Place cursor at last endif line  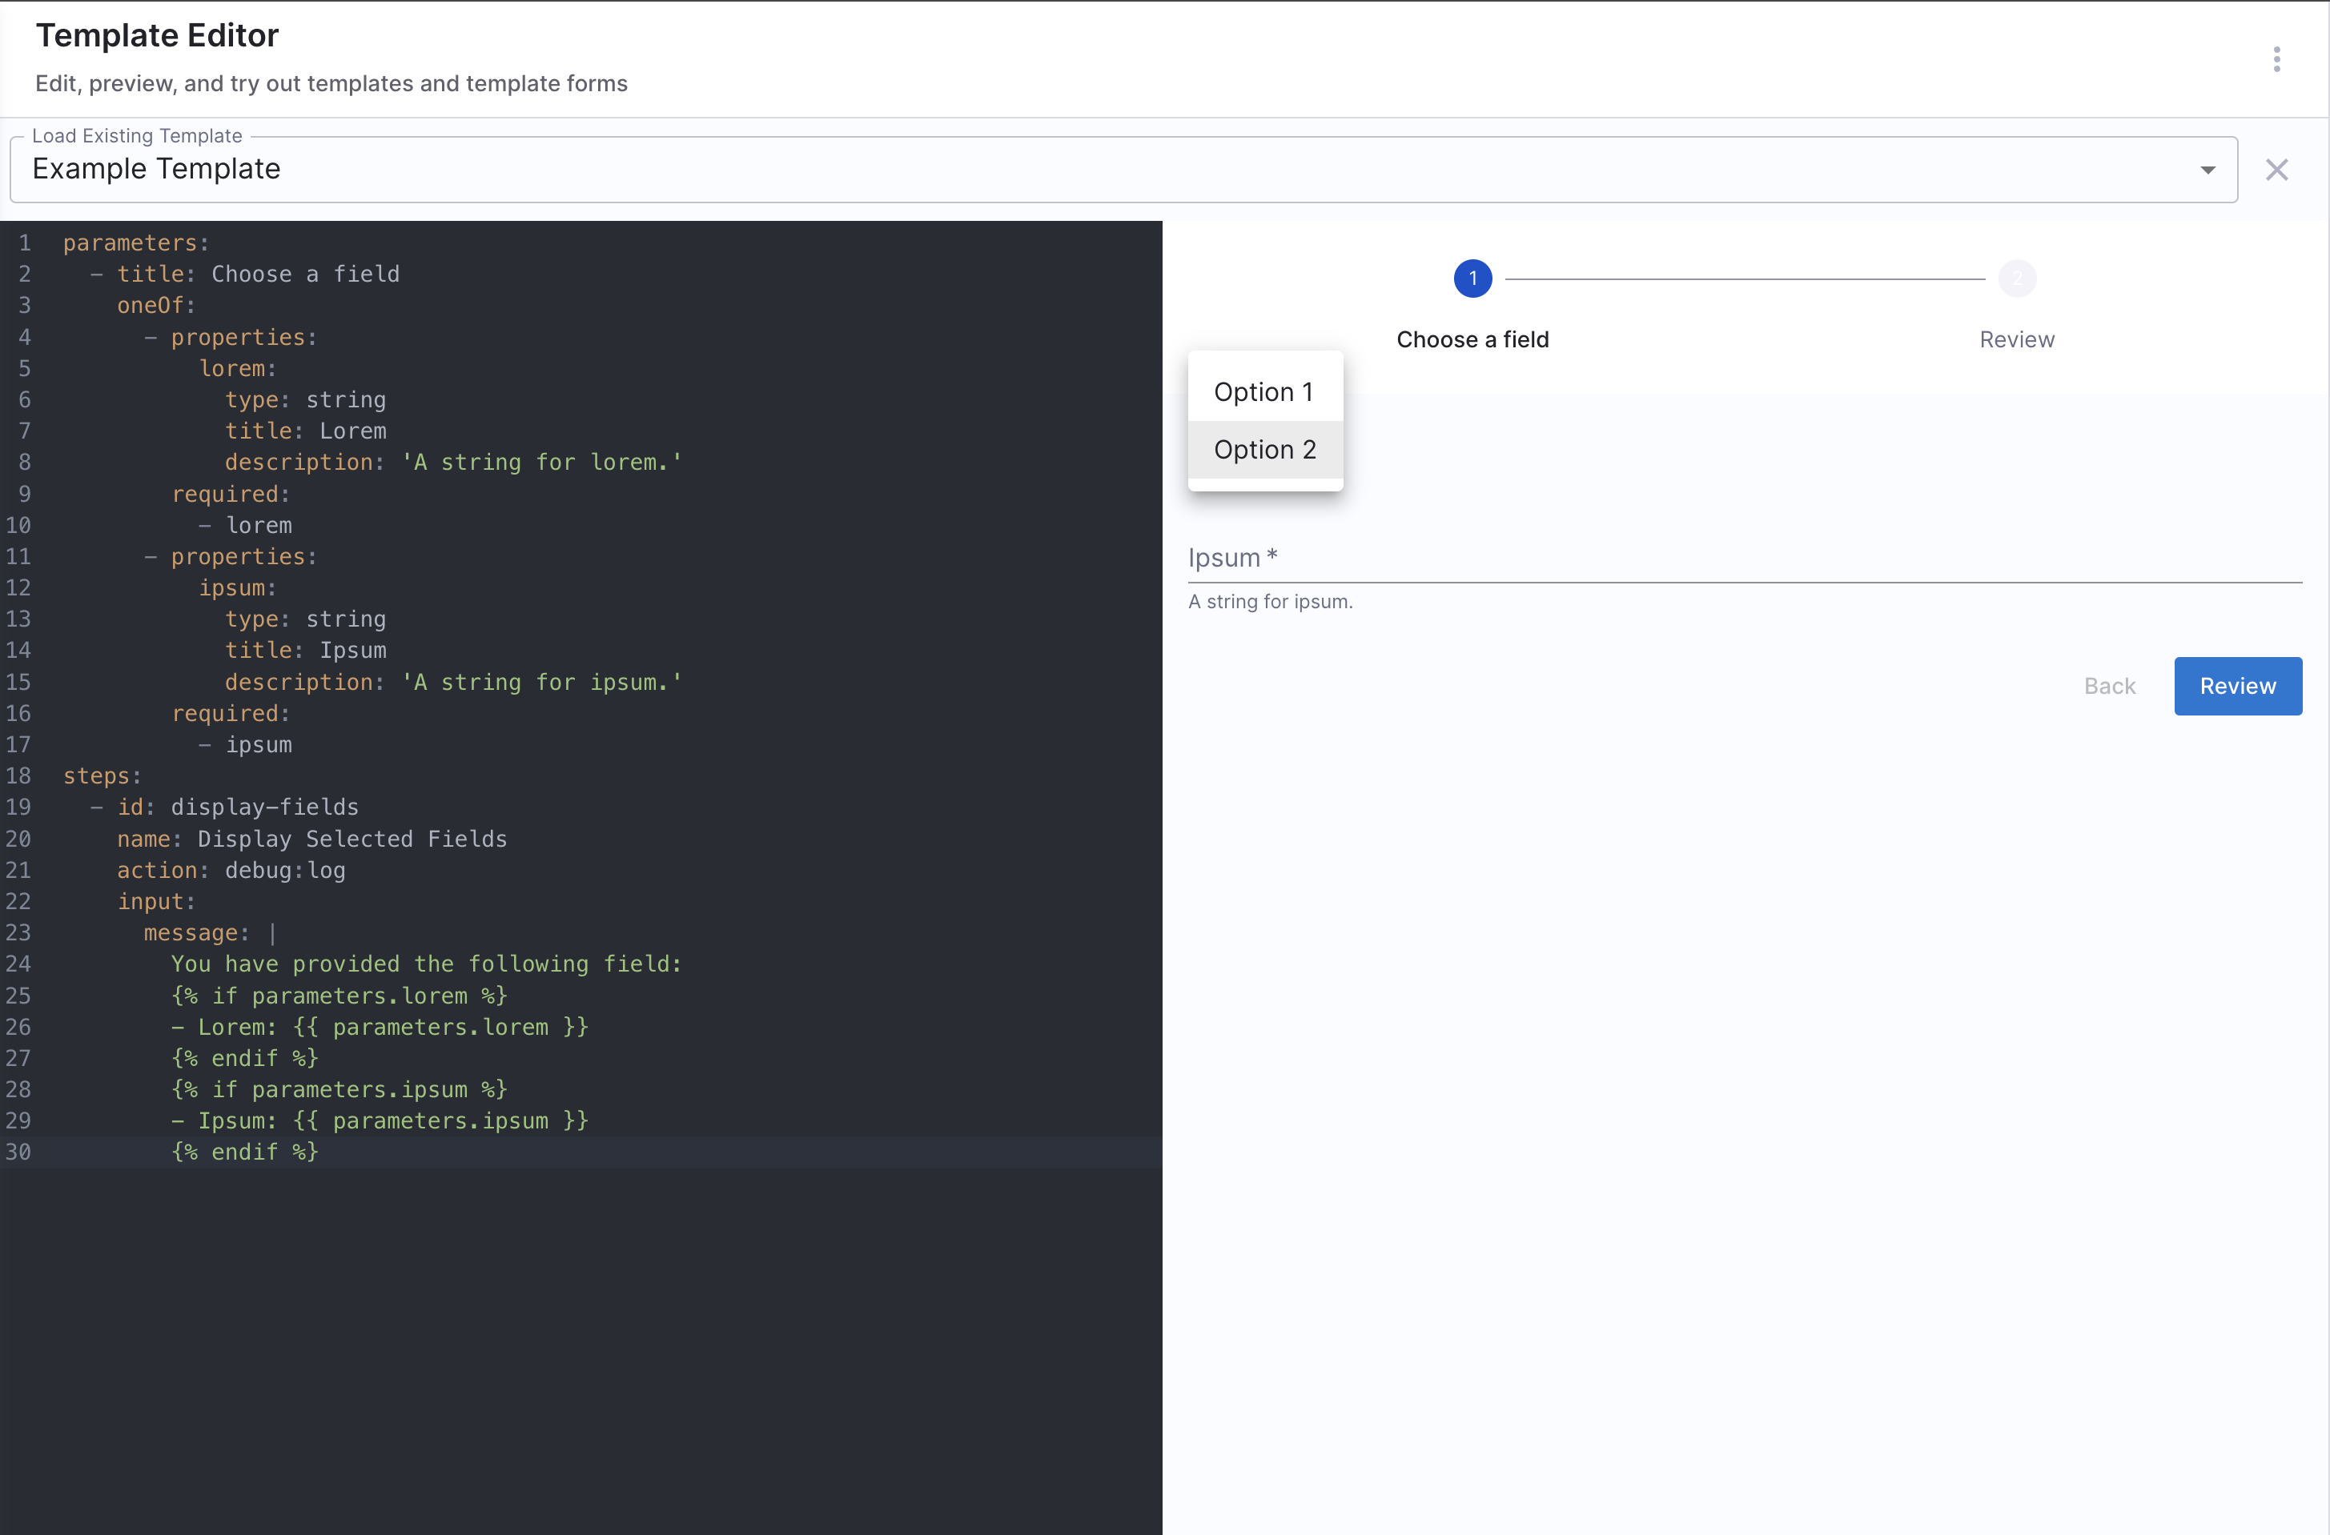coord(245,1152)
